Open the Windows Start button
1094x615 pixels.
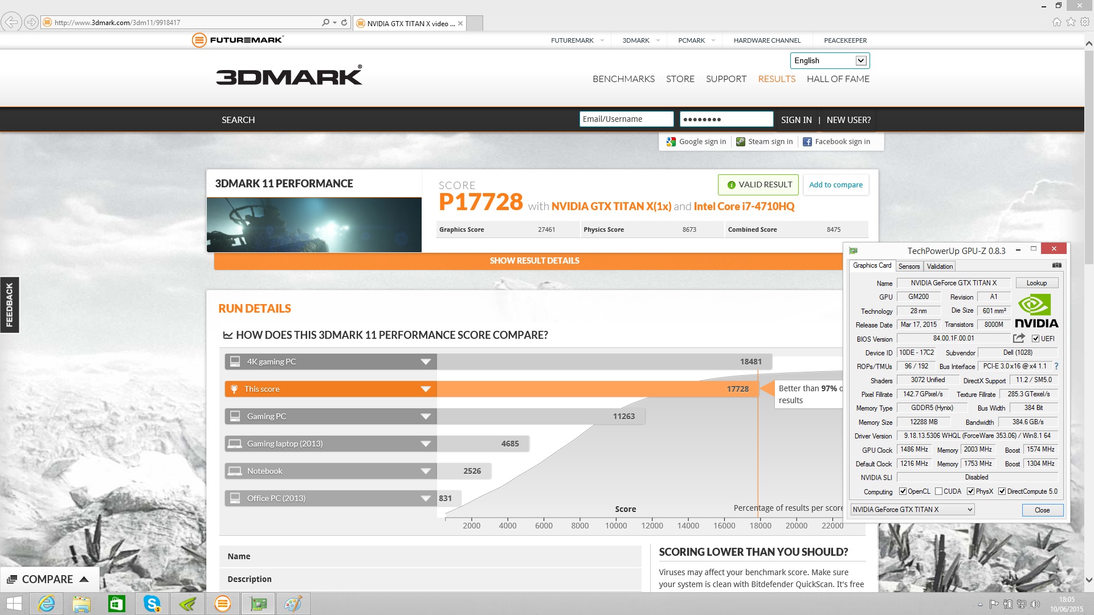tap(14, 604)
